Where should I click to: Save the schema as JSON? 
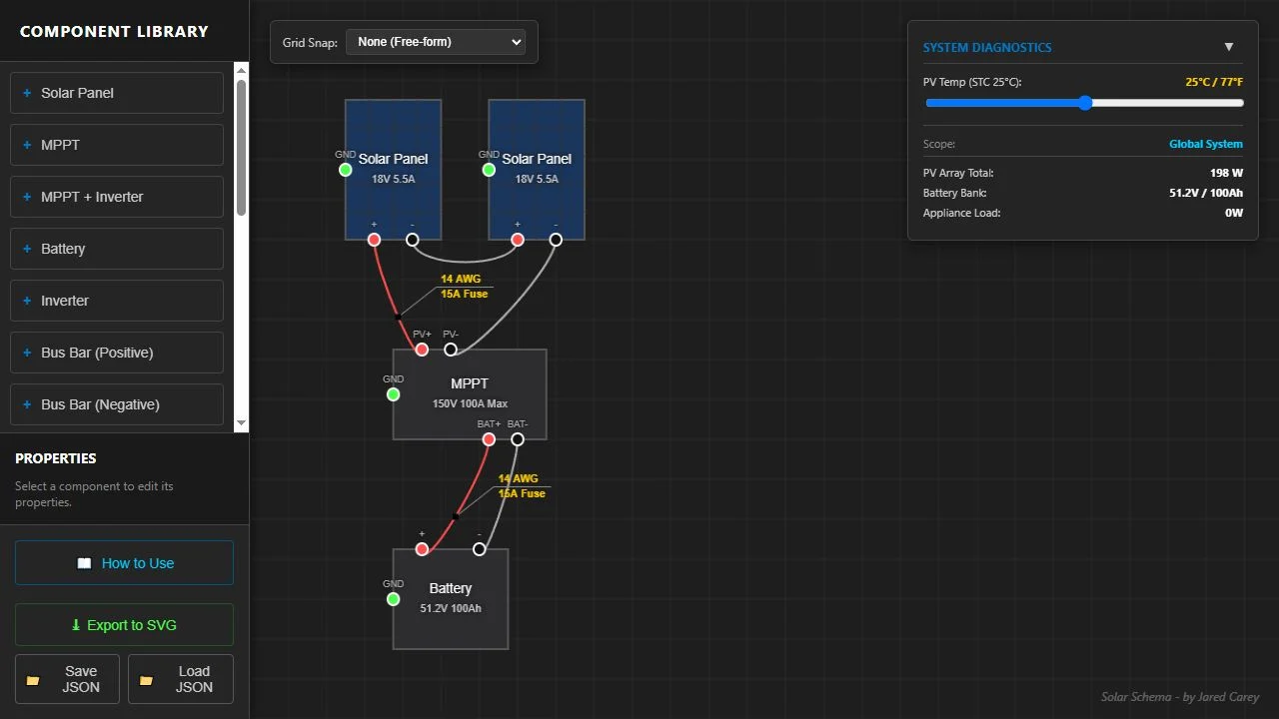(x=68, y=679)
